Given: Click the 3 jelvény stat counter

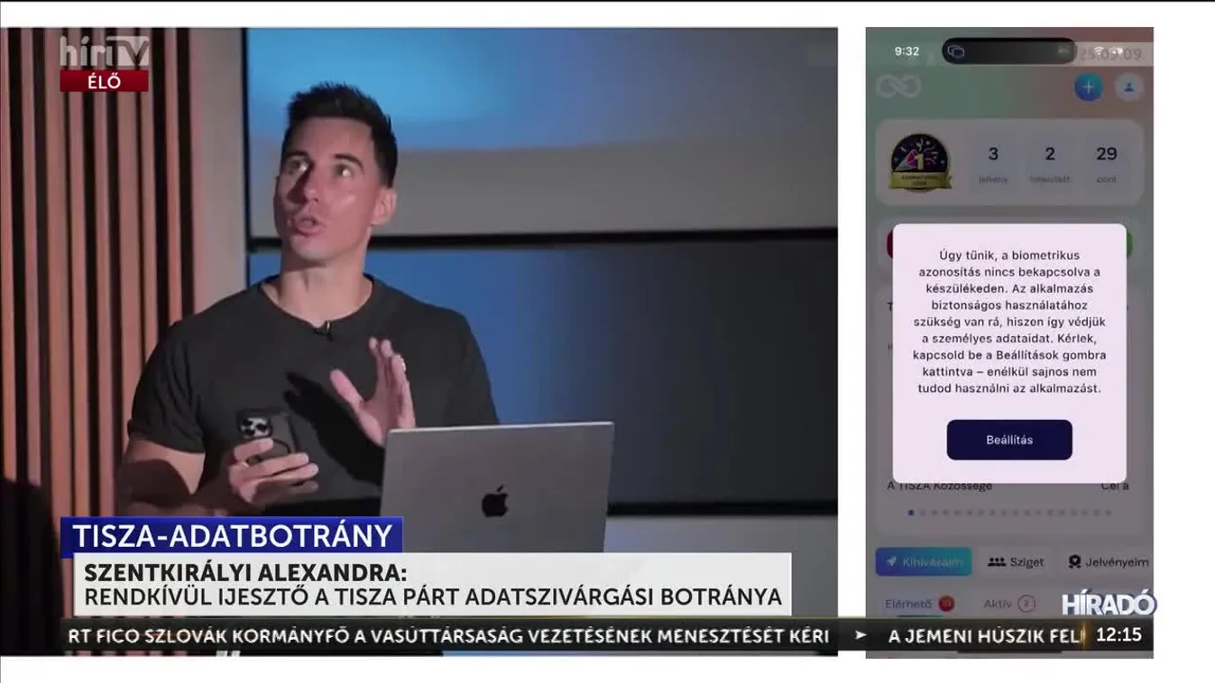Looking at the screenshot, I should pyautogui.click(x=994, y=162).
